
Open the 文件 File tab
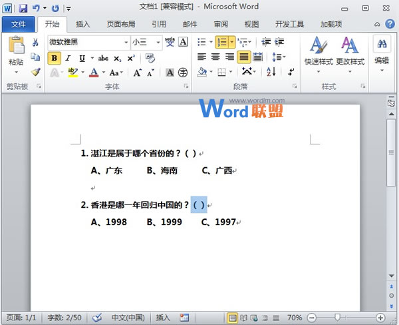(19, 24)
